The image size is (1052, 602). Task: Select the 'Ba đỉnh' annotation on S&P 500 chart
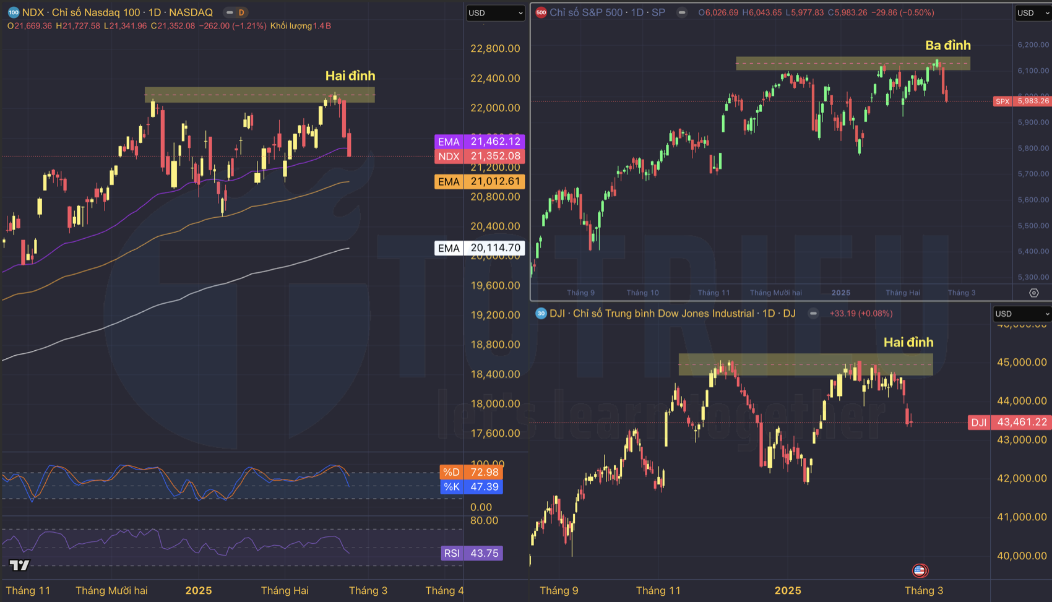[948, 45]
